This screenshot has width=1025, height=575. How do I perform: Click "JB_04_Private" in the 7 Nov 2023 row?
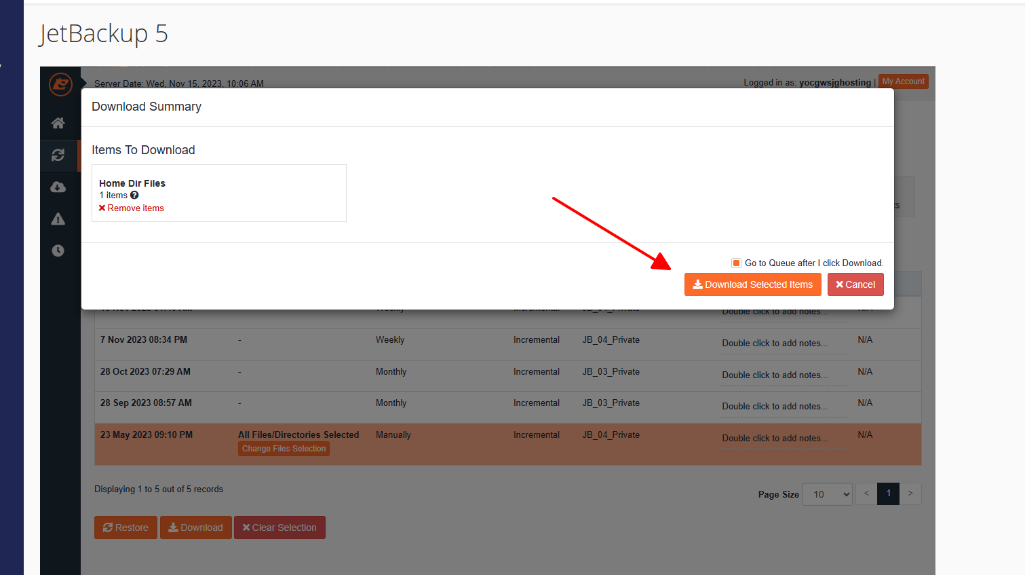(x=611, y=340)
